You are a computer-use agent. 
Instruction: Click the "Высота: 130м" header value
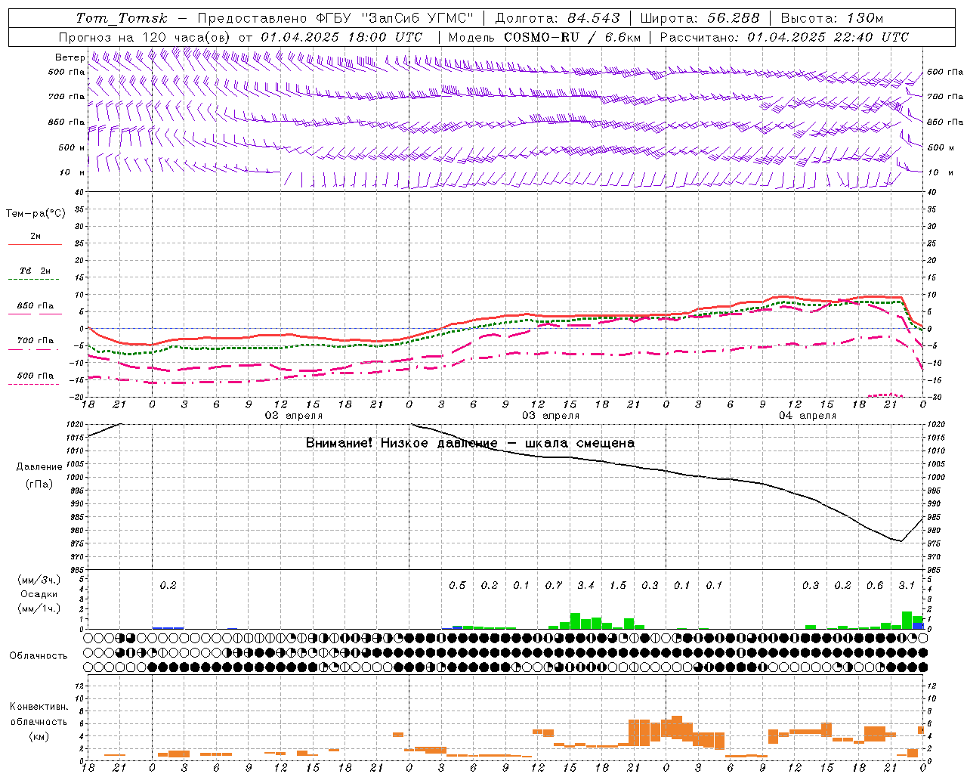click(832, 18)
